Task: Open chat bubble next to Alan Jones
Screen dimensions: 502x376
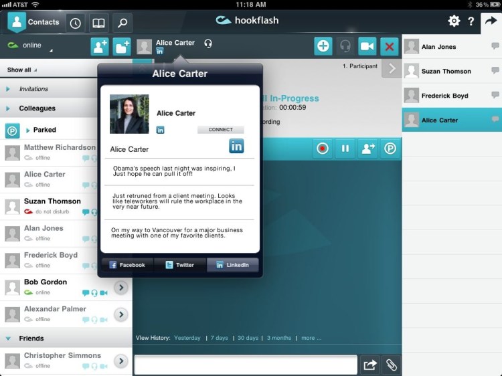Action: click(x=495, y=45)
